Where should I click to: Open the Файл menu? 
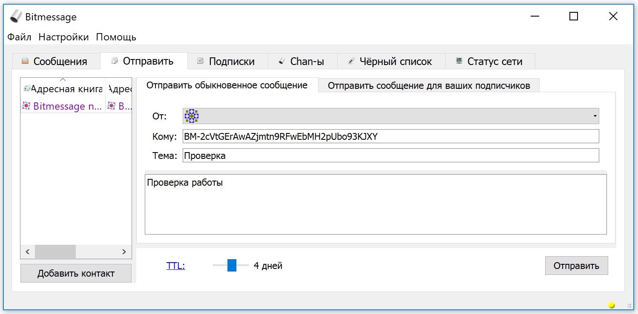pyautogui.click(x=19, y=37)
